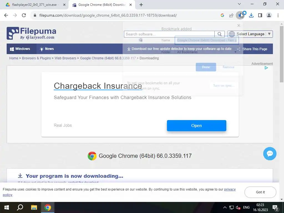This screenshot has width=284, height=213.
Task: Click Done in bookmark popup
Action: click(206, 67)
